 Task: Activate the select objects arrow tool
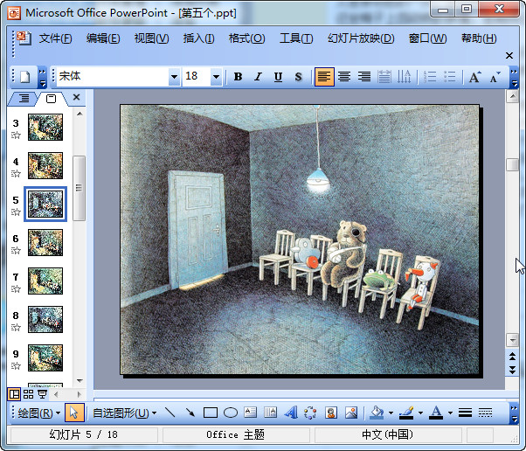[x=74, y=413]
